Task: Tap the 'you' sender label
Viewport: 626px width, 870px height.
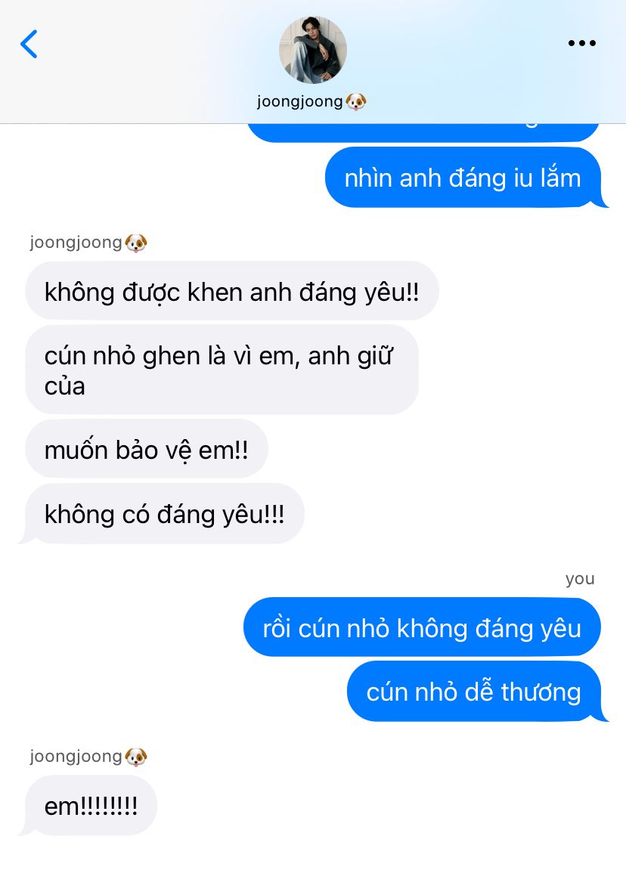Action: (580, 579)
